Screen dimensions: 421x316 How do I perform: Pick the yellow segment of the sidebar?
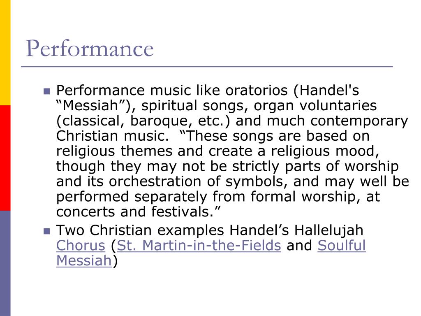click(x=5, y=53)
